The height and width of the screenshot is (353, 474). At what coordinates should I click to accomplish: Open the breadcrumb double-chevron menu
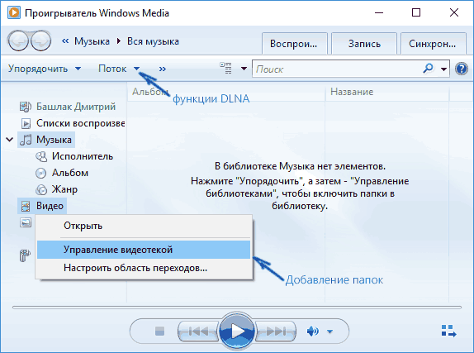point(65,41)
